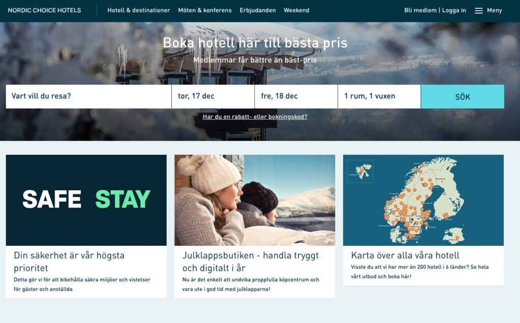The width and height of the screenshot is (520, 323).
Task: Open the SAFE STAY banner image
Action: coord(86,200)
